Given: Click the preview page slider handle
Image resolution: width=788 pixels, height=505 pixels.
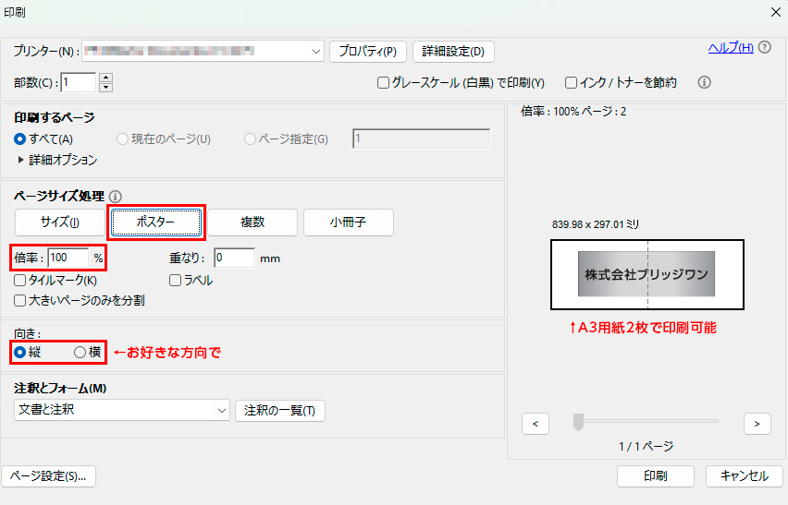Looking at the screenshot, I should pyautogui.click(x=578, y=422).
